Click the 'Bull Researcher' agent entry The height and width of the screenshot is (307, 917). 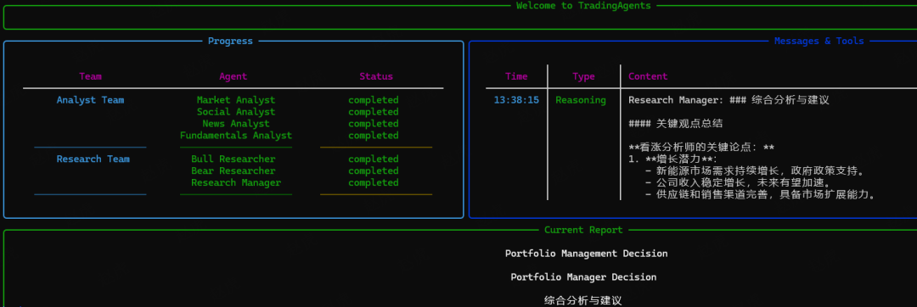[x=233, y=159]
